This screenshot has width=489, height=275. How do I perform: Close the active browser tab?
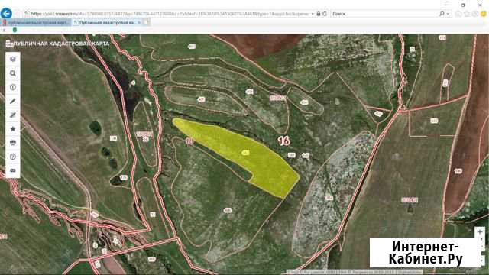pos(139,23)
